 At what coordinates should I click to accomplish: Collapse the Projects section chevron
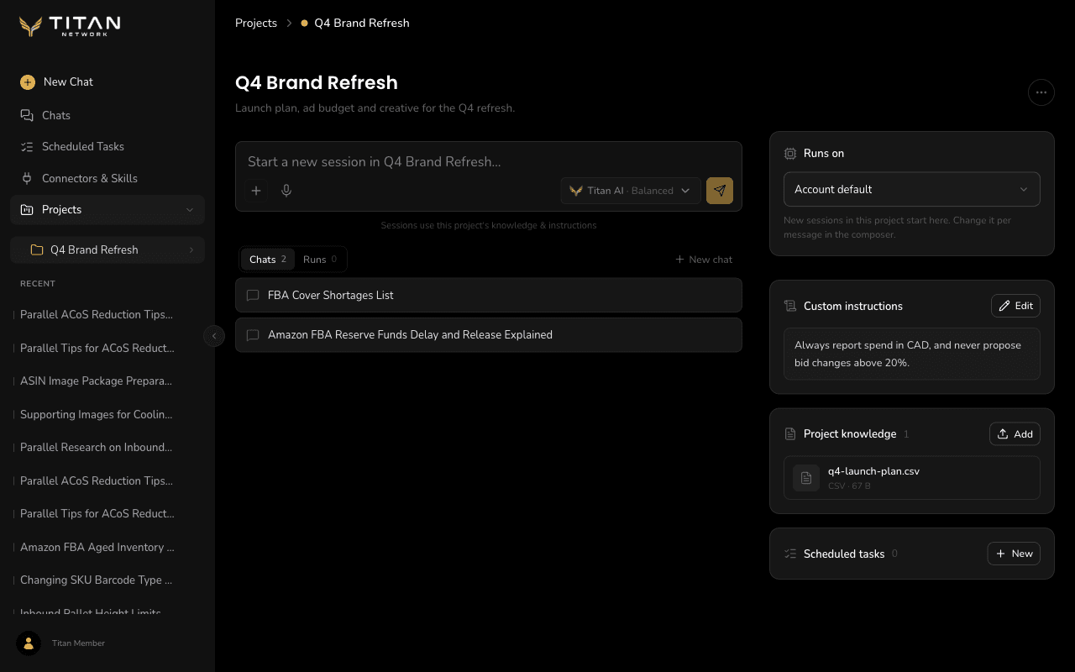pyautogui.click(x=190, y=209)
